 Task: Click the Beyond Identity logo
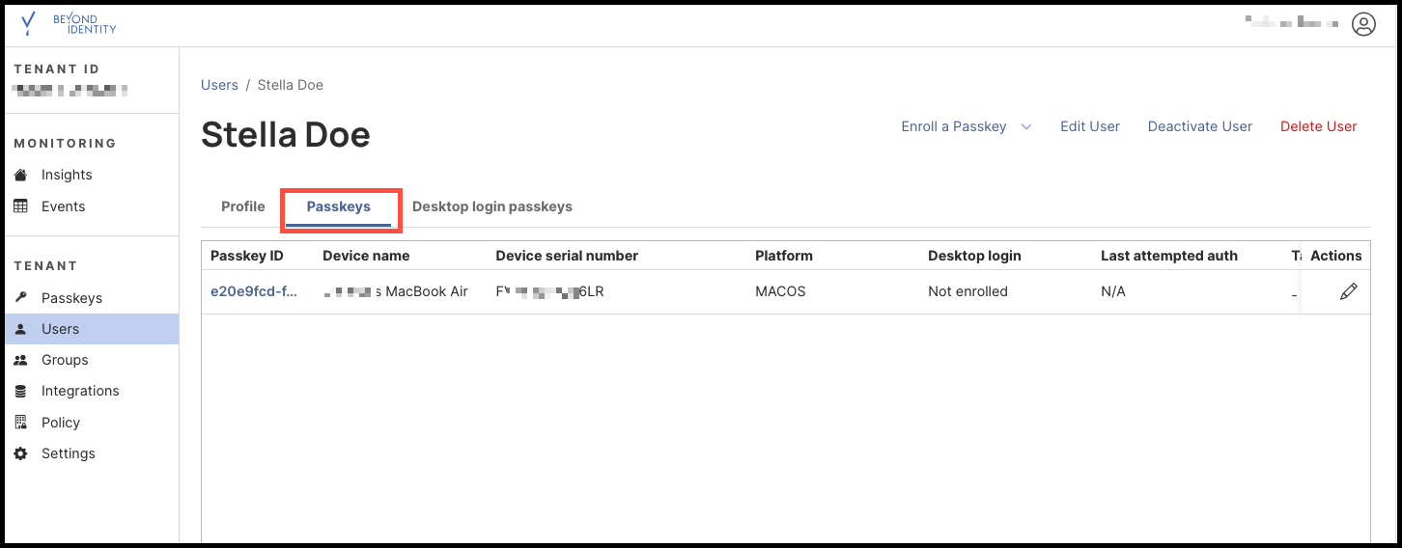click(68, 24)
